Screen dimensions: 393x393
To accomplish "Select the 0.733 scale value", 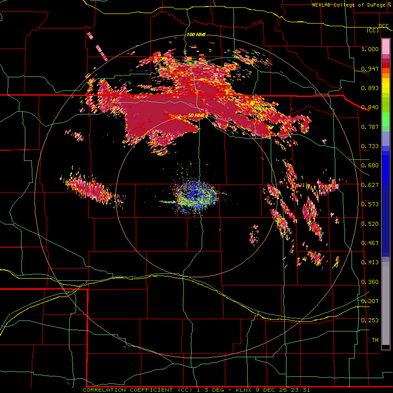I will point(370,146).
